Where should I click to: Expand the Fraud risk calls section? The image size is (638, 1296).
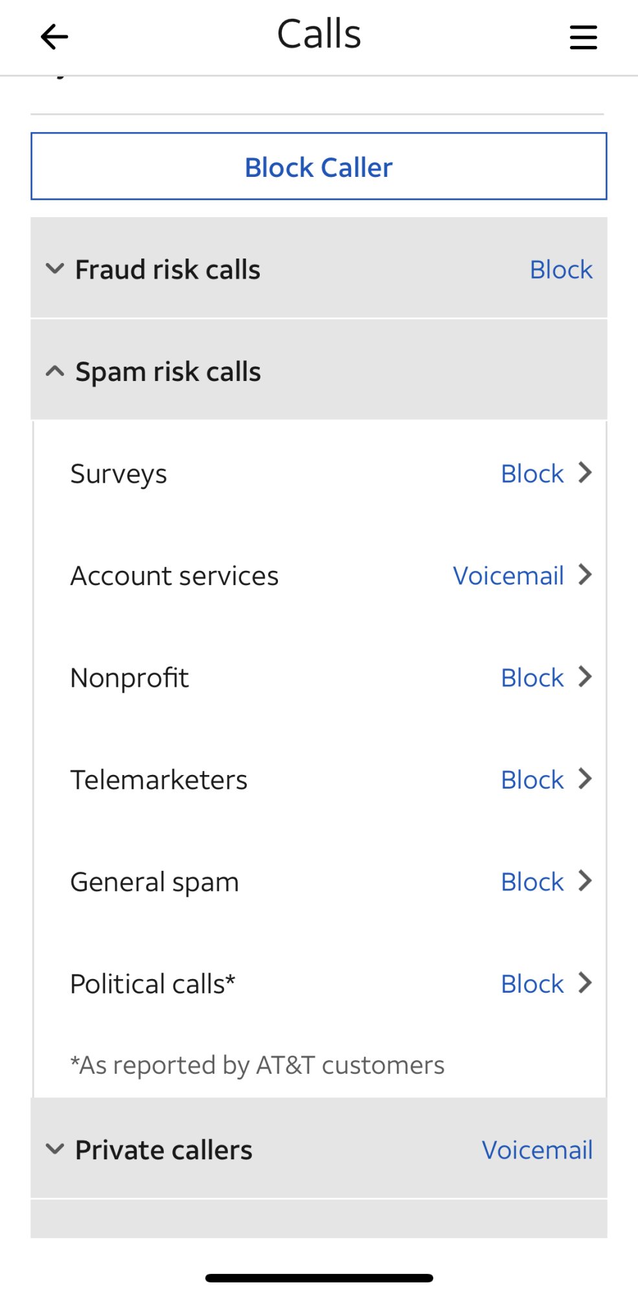(55, 269)
